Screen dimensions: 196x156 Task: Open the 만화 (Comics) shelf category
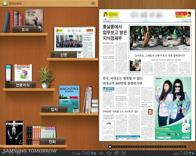pos(52,141)
